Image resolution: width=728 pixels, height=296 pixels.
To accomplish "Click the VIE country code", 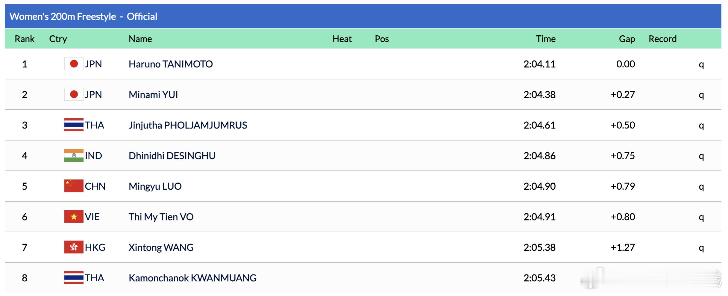I will tap(92, 217).
